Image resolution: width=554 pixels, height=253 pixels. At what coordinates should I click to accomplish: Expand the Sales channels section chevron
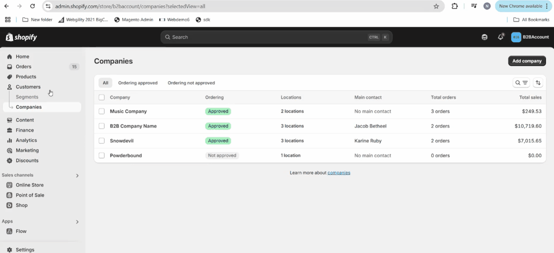[77, 176]
